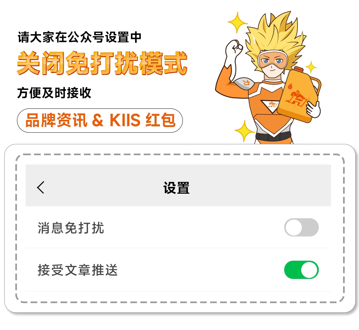The height and width of the screenshot is (330, 359).
Task: Click the orange oil can held by mascot
Action: tap(298, 95)
